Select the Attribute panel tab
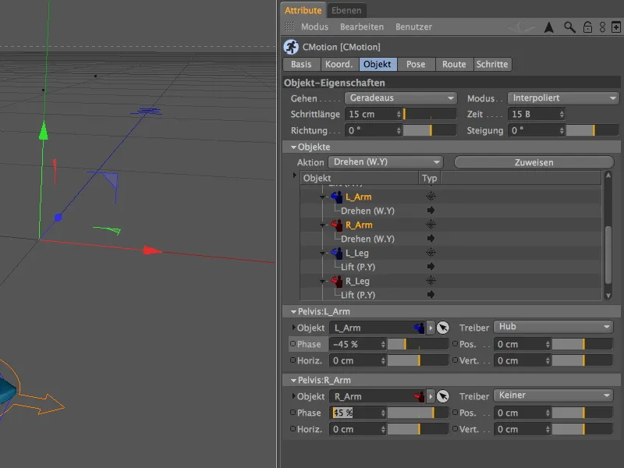 (x=303, y=10)
